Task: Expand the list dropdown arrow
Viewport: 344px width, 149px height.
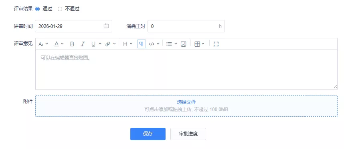Action: click(x=176, y=44)
